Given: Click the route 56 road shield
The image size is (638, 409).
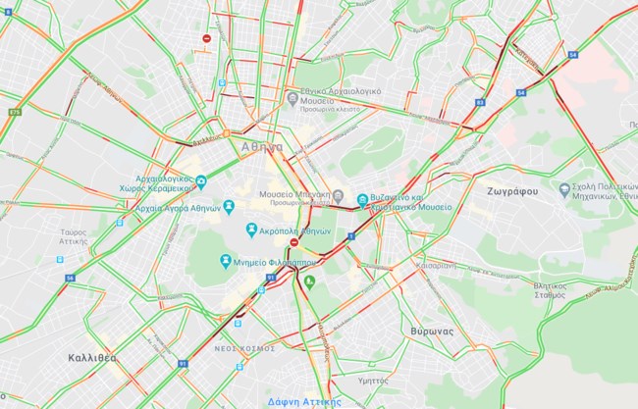Looking at the screenshot, I should click(70, 279).
